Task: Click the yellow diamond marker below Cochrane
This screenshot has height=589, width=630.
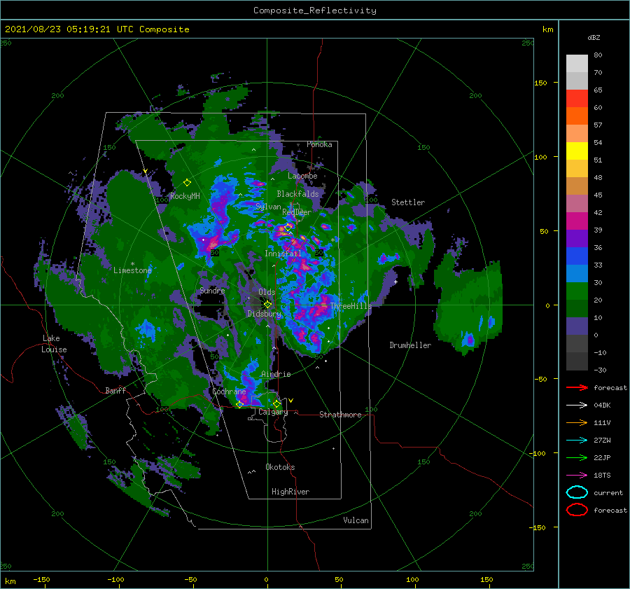Action: click(x=239, y=405)
